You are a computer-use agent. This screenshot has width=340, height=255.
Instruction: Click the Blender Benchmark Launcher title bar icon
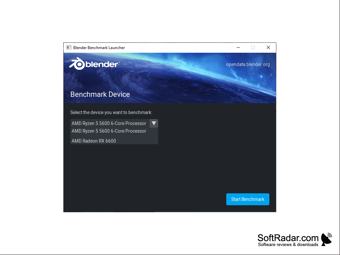click(69, 47)
